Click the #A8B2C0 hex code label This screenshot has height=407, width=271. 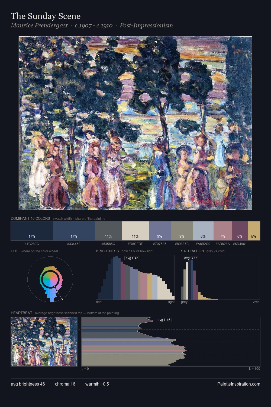coord(203,244)
